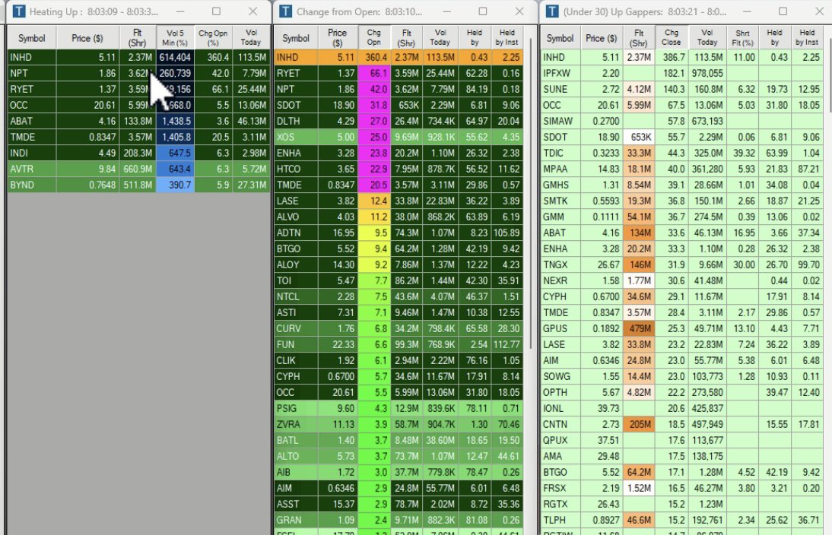Select SMTK symbol in Up Gappers window
This screenshot has width=832, height=535.
(555, 201)
